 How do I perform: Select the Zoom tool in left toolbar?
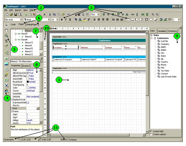6,36
